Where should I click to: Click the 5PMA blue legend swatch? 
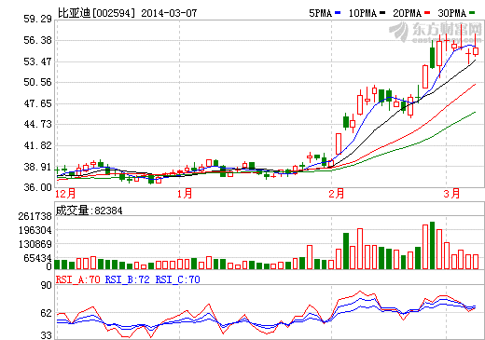[x=338, y=13]
